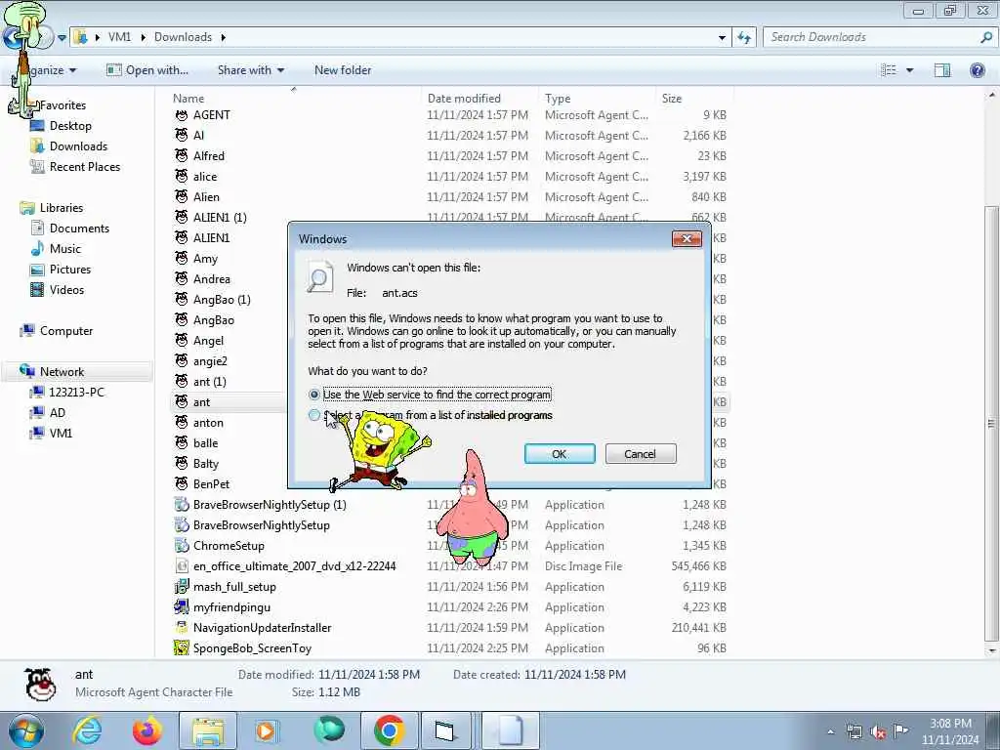Select the BenPet agent file icon
Viewport: 1000px width, 750px height.
182,484
